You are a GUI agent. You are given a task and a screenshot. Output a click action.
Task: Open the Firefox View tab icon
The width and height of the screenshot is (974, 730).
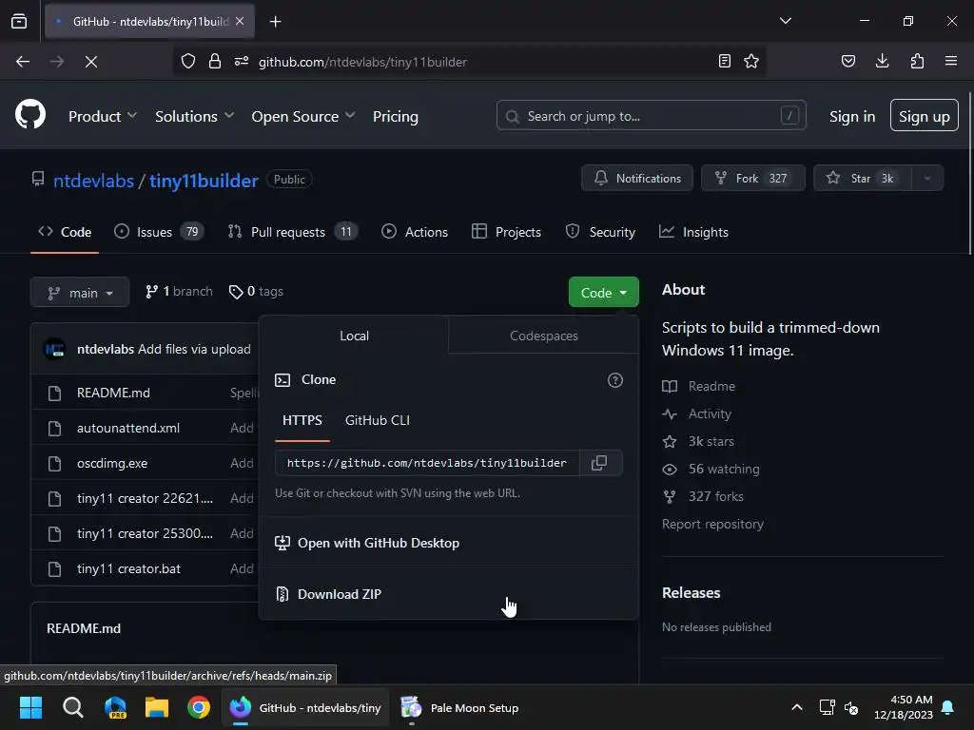pyautogui.click(x=19, y=22)
